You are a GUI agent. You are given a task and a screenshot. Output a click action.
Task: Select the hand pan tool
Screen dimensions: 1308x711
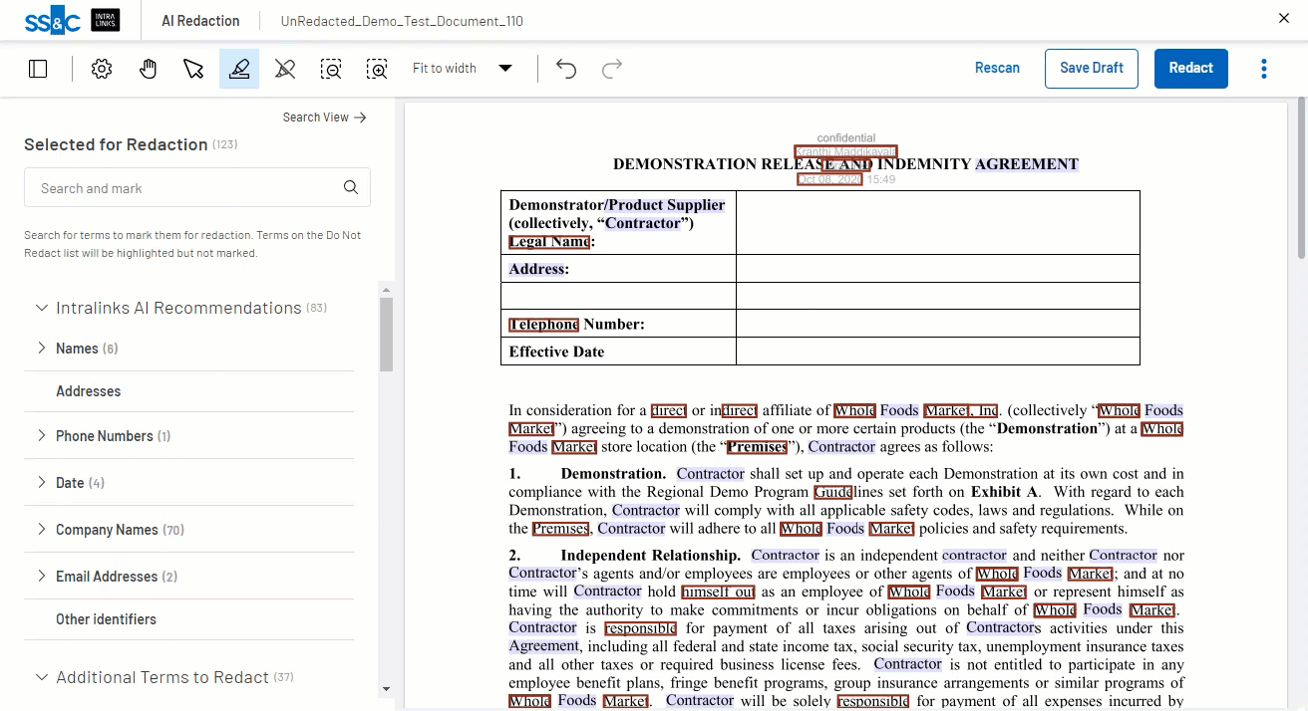148,69
